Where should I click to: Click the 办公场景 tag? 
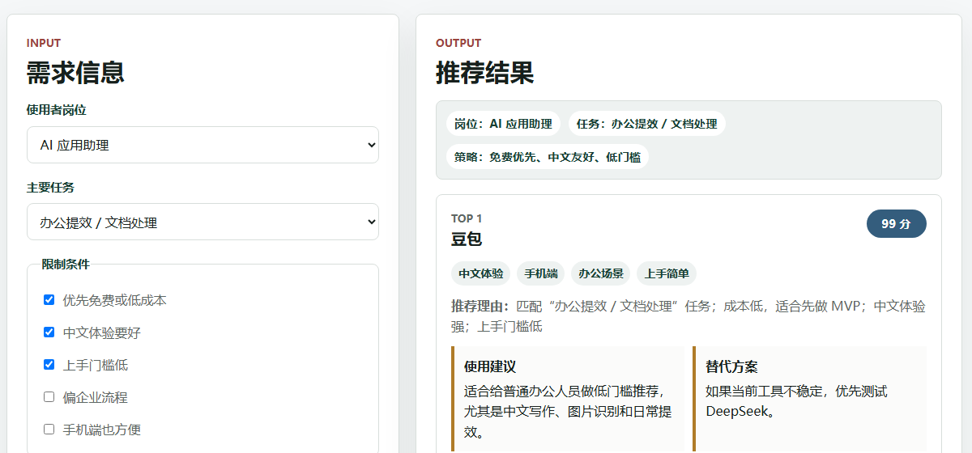(x=601, y=273)
